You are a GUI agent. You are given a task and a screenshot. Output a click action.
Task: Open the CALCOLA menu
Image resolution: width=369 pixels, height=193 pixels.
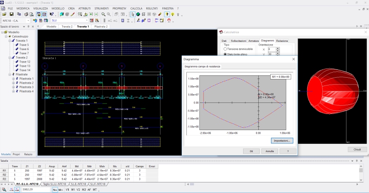pyautogui.click(x=136, y=8)
